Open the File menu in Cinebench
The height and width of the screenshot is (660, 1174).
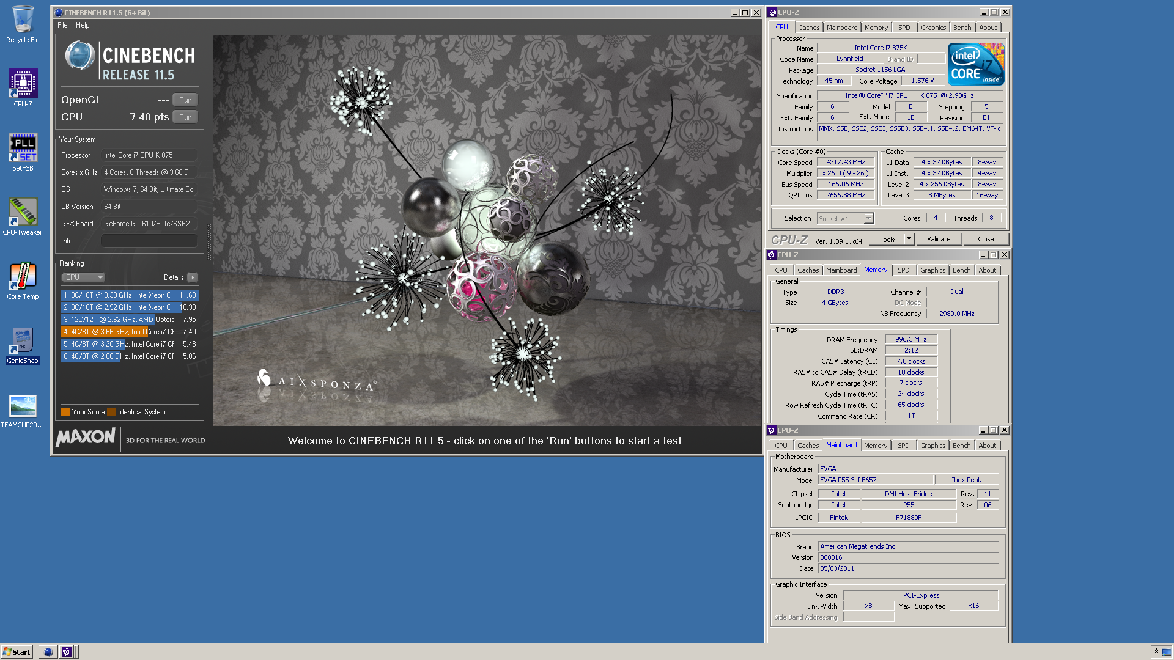[x=62, y=25]
